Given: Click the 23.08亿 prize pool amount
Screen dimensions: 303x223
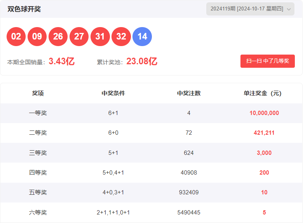Looking at the screenshot, I should point(142,62).
